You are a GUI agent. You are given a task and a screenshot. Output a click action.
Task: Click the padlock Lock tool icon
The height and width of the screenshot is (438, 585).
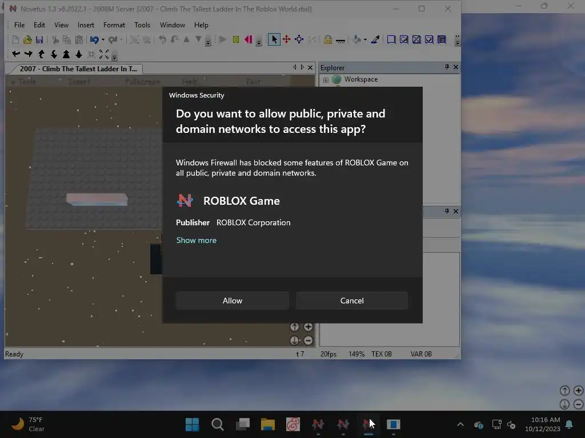(327, 39)
